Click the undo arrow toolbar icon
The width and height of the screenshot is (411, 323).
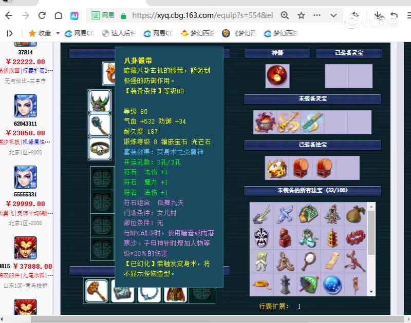point(394,15)
